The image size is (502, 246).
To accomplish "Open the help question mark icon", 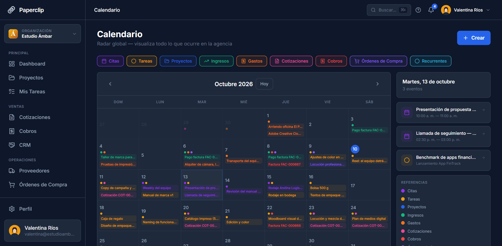I will (418, 10).
